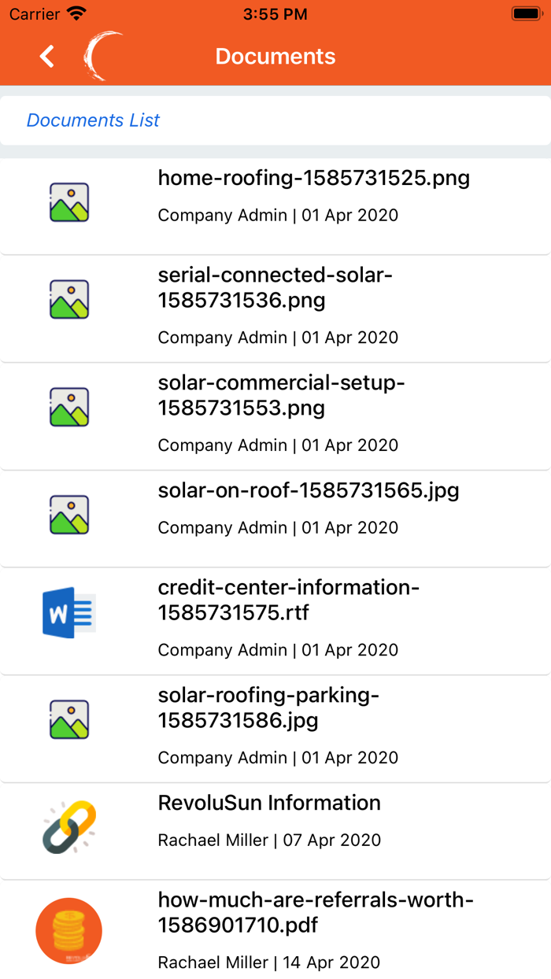
Task: Open how-much-are-referrals-worth PDF
Action: pos(315,912)
